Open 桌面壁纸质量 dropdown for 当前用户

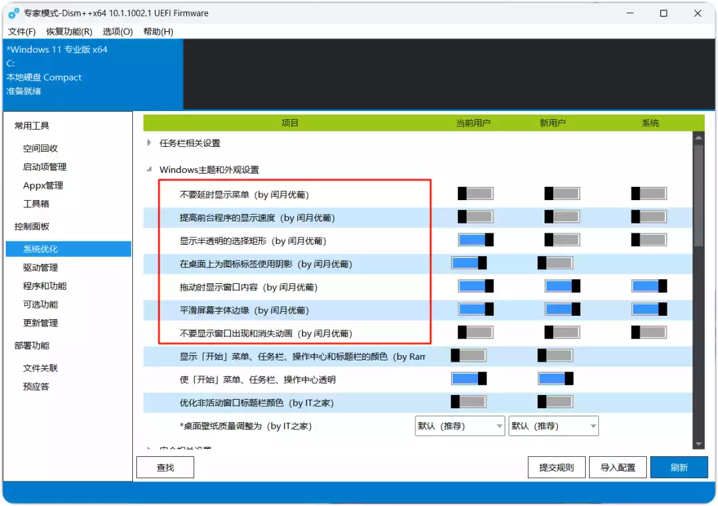(x=460, y=426)
